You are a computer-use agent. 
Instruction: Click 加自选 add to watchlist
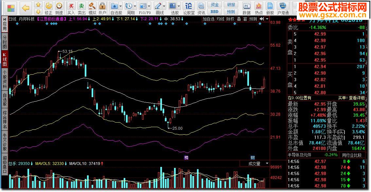pos(208,19)
